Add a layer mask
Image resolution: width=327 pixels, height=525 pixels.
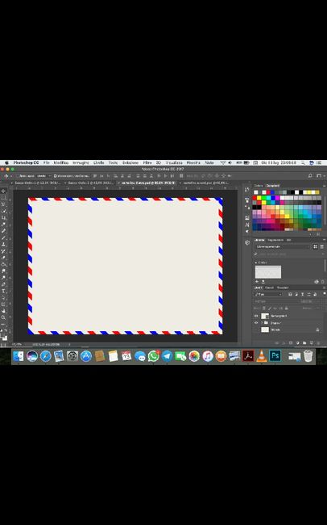291,342
